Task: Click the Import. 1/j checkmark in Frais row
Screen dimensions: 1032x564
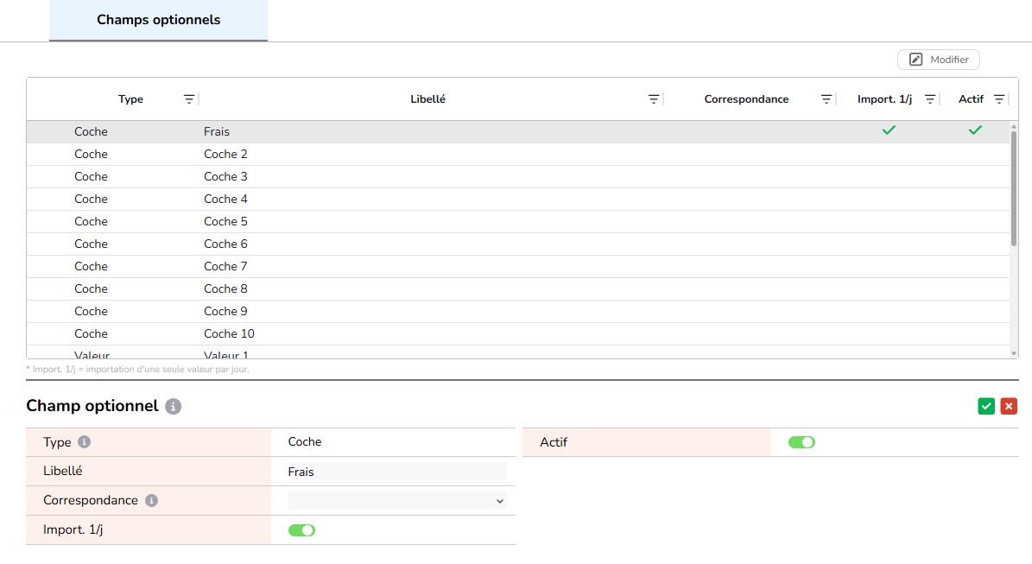Action: 889,130
